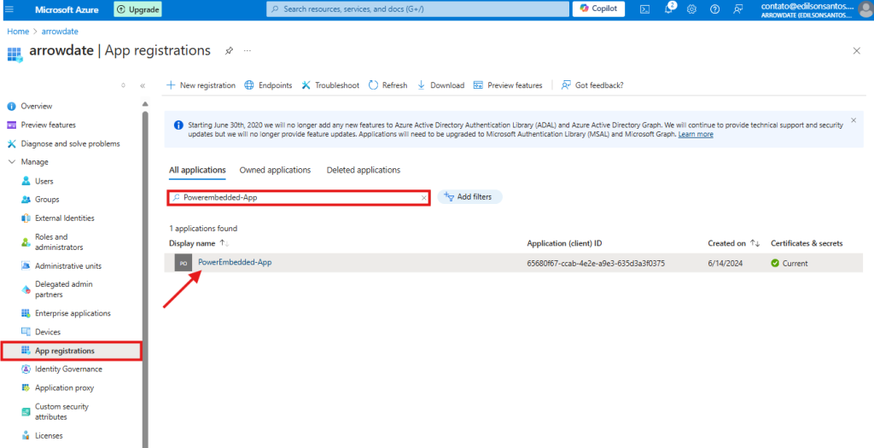Open Endpoints from toolbar
The height and width of the screenshot is (448, 874).
[x=268, y=85]
